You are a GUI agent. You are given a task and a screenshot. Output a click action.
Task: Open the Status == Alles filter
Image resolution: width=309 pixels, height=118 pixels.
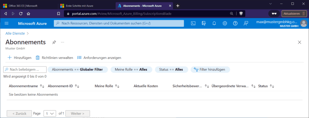click(171, 70)
